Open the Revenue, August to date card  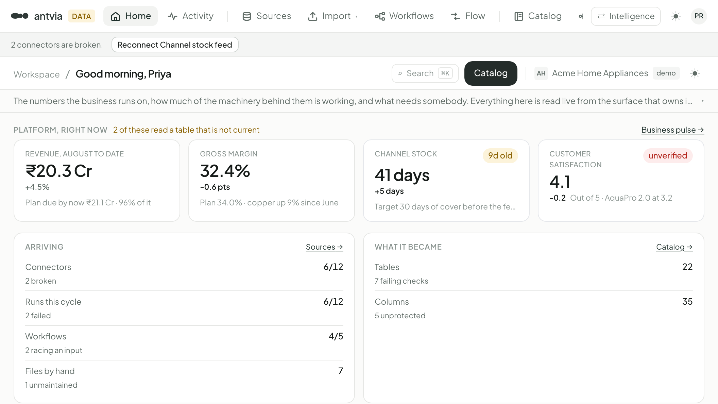[97, 181]
